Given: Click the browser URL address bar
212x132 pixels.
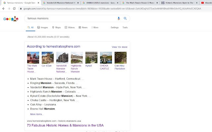Looking at the screenshot, I should (x=112, y=9).
